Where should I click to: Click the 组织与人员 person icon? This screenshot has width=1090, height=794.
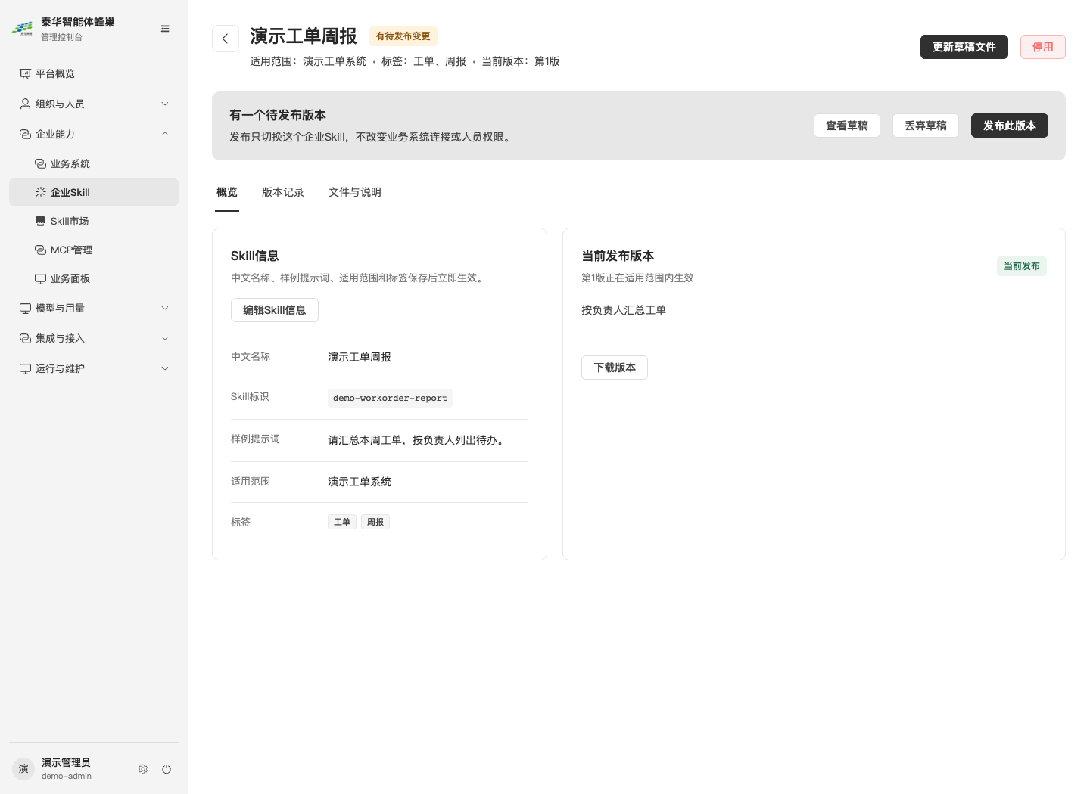click(x=25, y=104)
